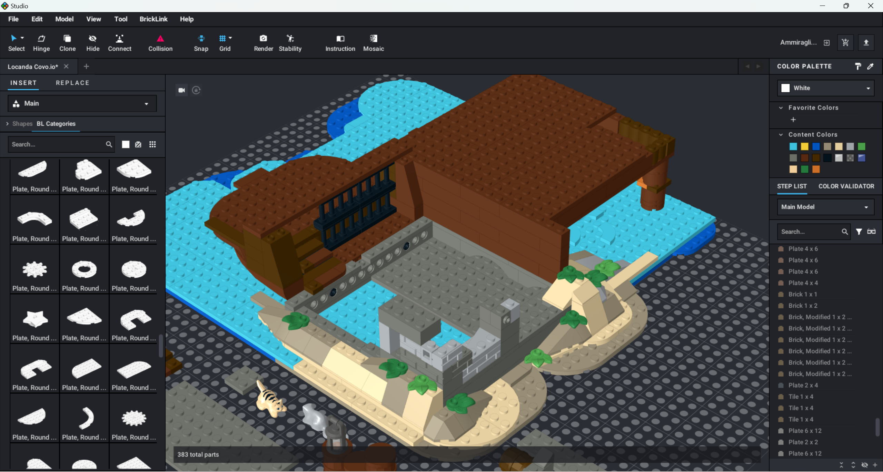The image size is (883, 472).
Task: Switch to the Replace tab
Action: pos(72,83)
